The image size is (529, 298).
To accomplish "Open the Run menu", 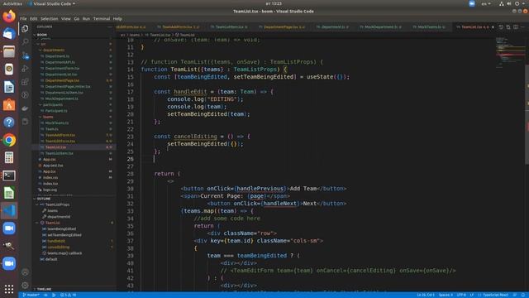I will [x=86, y=18].
